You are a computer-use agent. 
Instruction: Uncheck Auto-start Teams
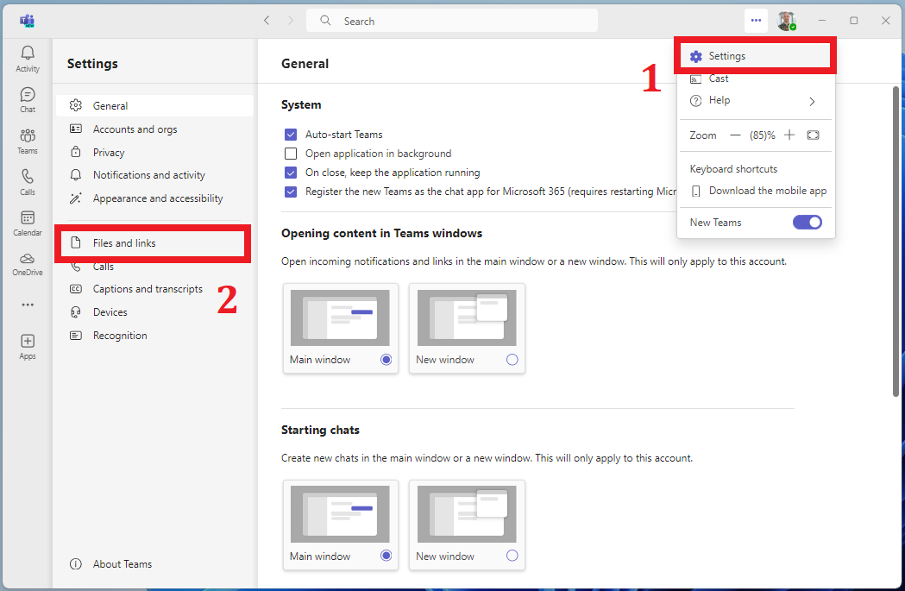pos(291,135)
